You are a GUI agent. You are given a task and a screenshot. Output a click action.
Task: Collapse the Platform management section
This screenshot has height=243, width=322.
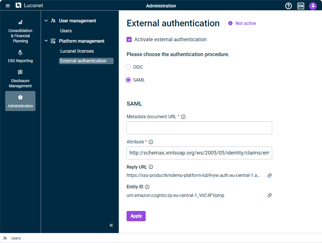tap(46, 41)
